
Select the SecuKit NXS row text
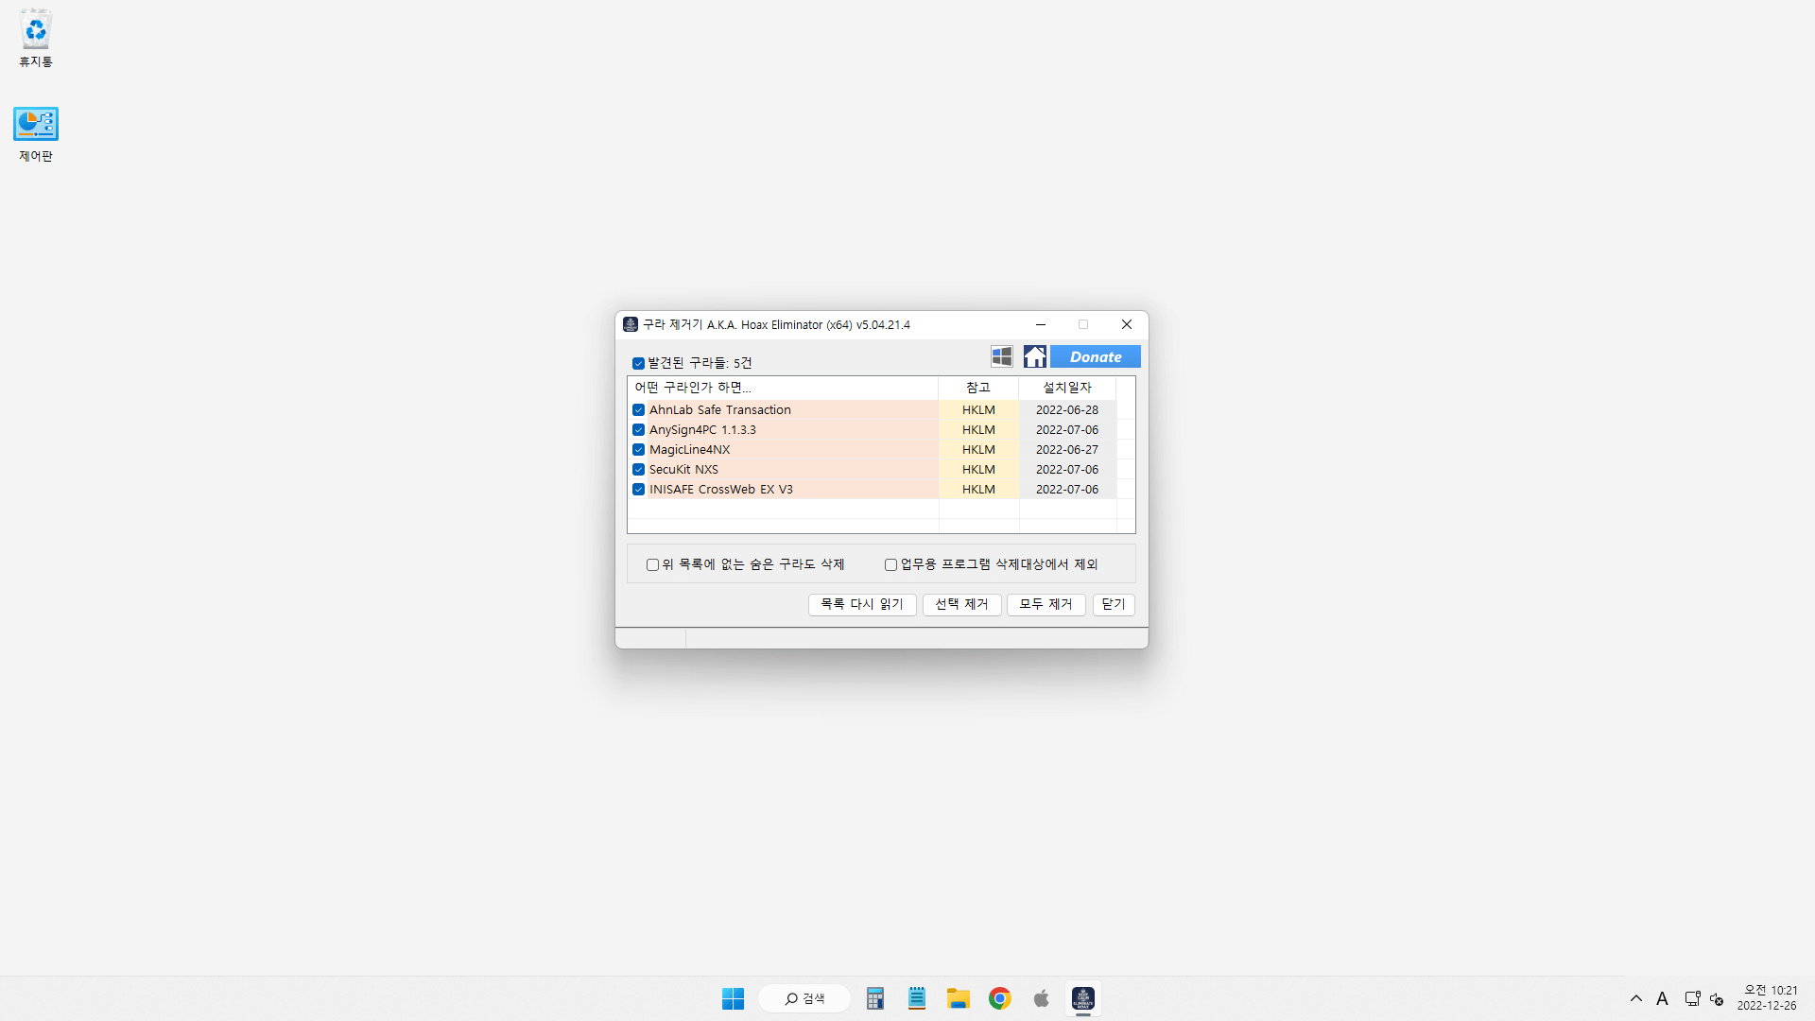click(x=683, y=470)
